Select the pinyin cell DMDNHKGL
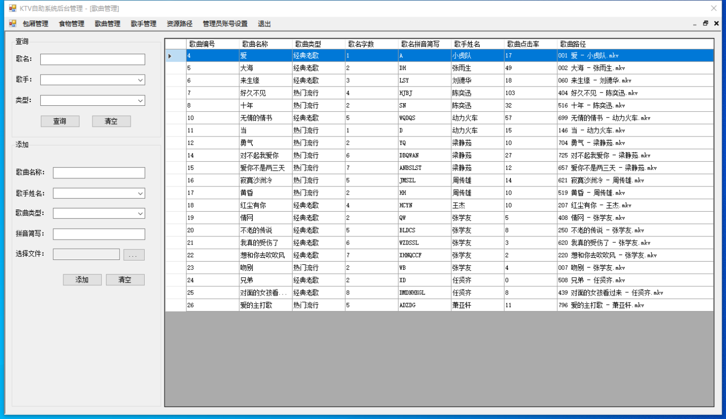 pos(424,293)
